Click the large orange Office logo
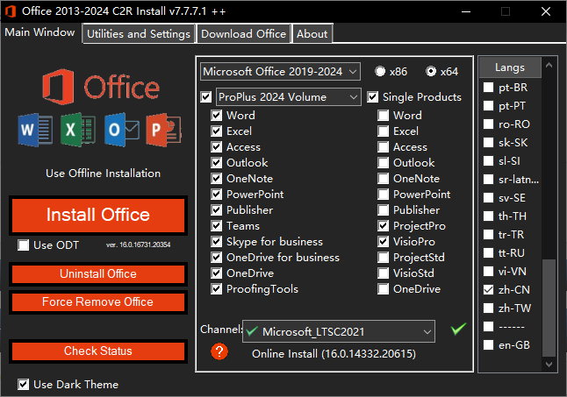The width and height of the screenshot is (567, 397). point(101,87)
